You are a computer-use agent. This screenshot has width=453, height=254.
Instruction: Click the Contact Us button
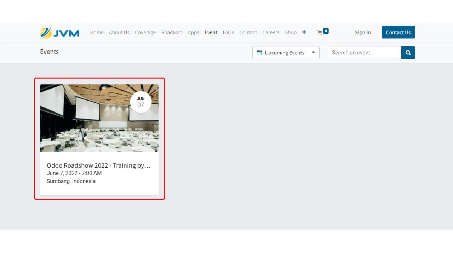click(x=398, y=32)
